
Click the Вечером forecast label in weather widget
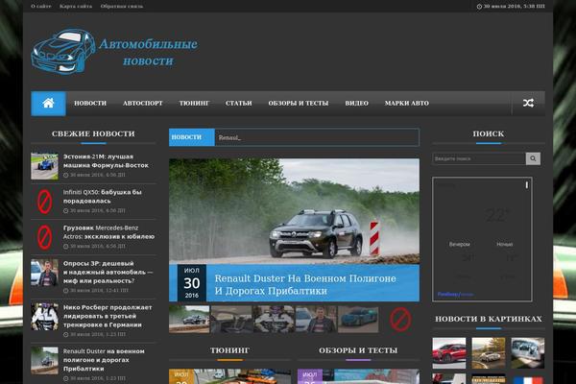click(x=460, y=244)
